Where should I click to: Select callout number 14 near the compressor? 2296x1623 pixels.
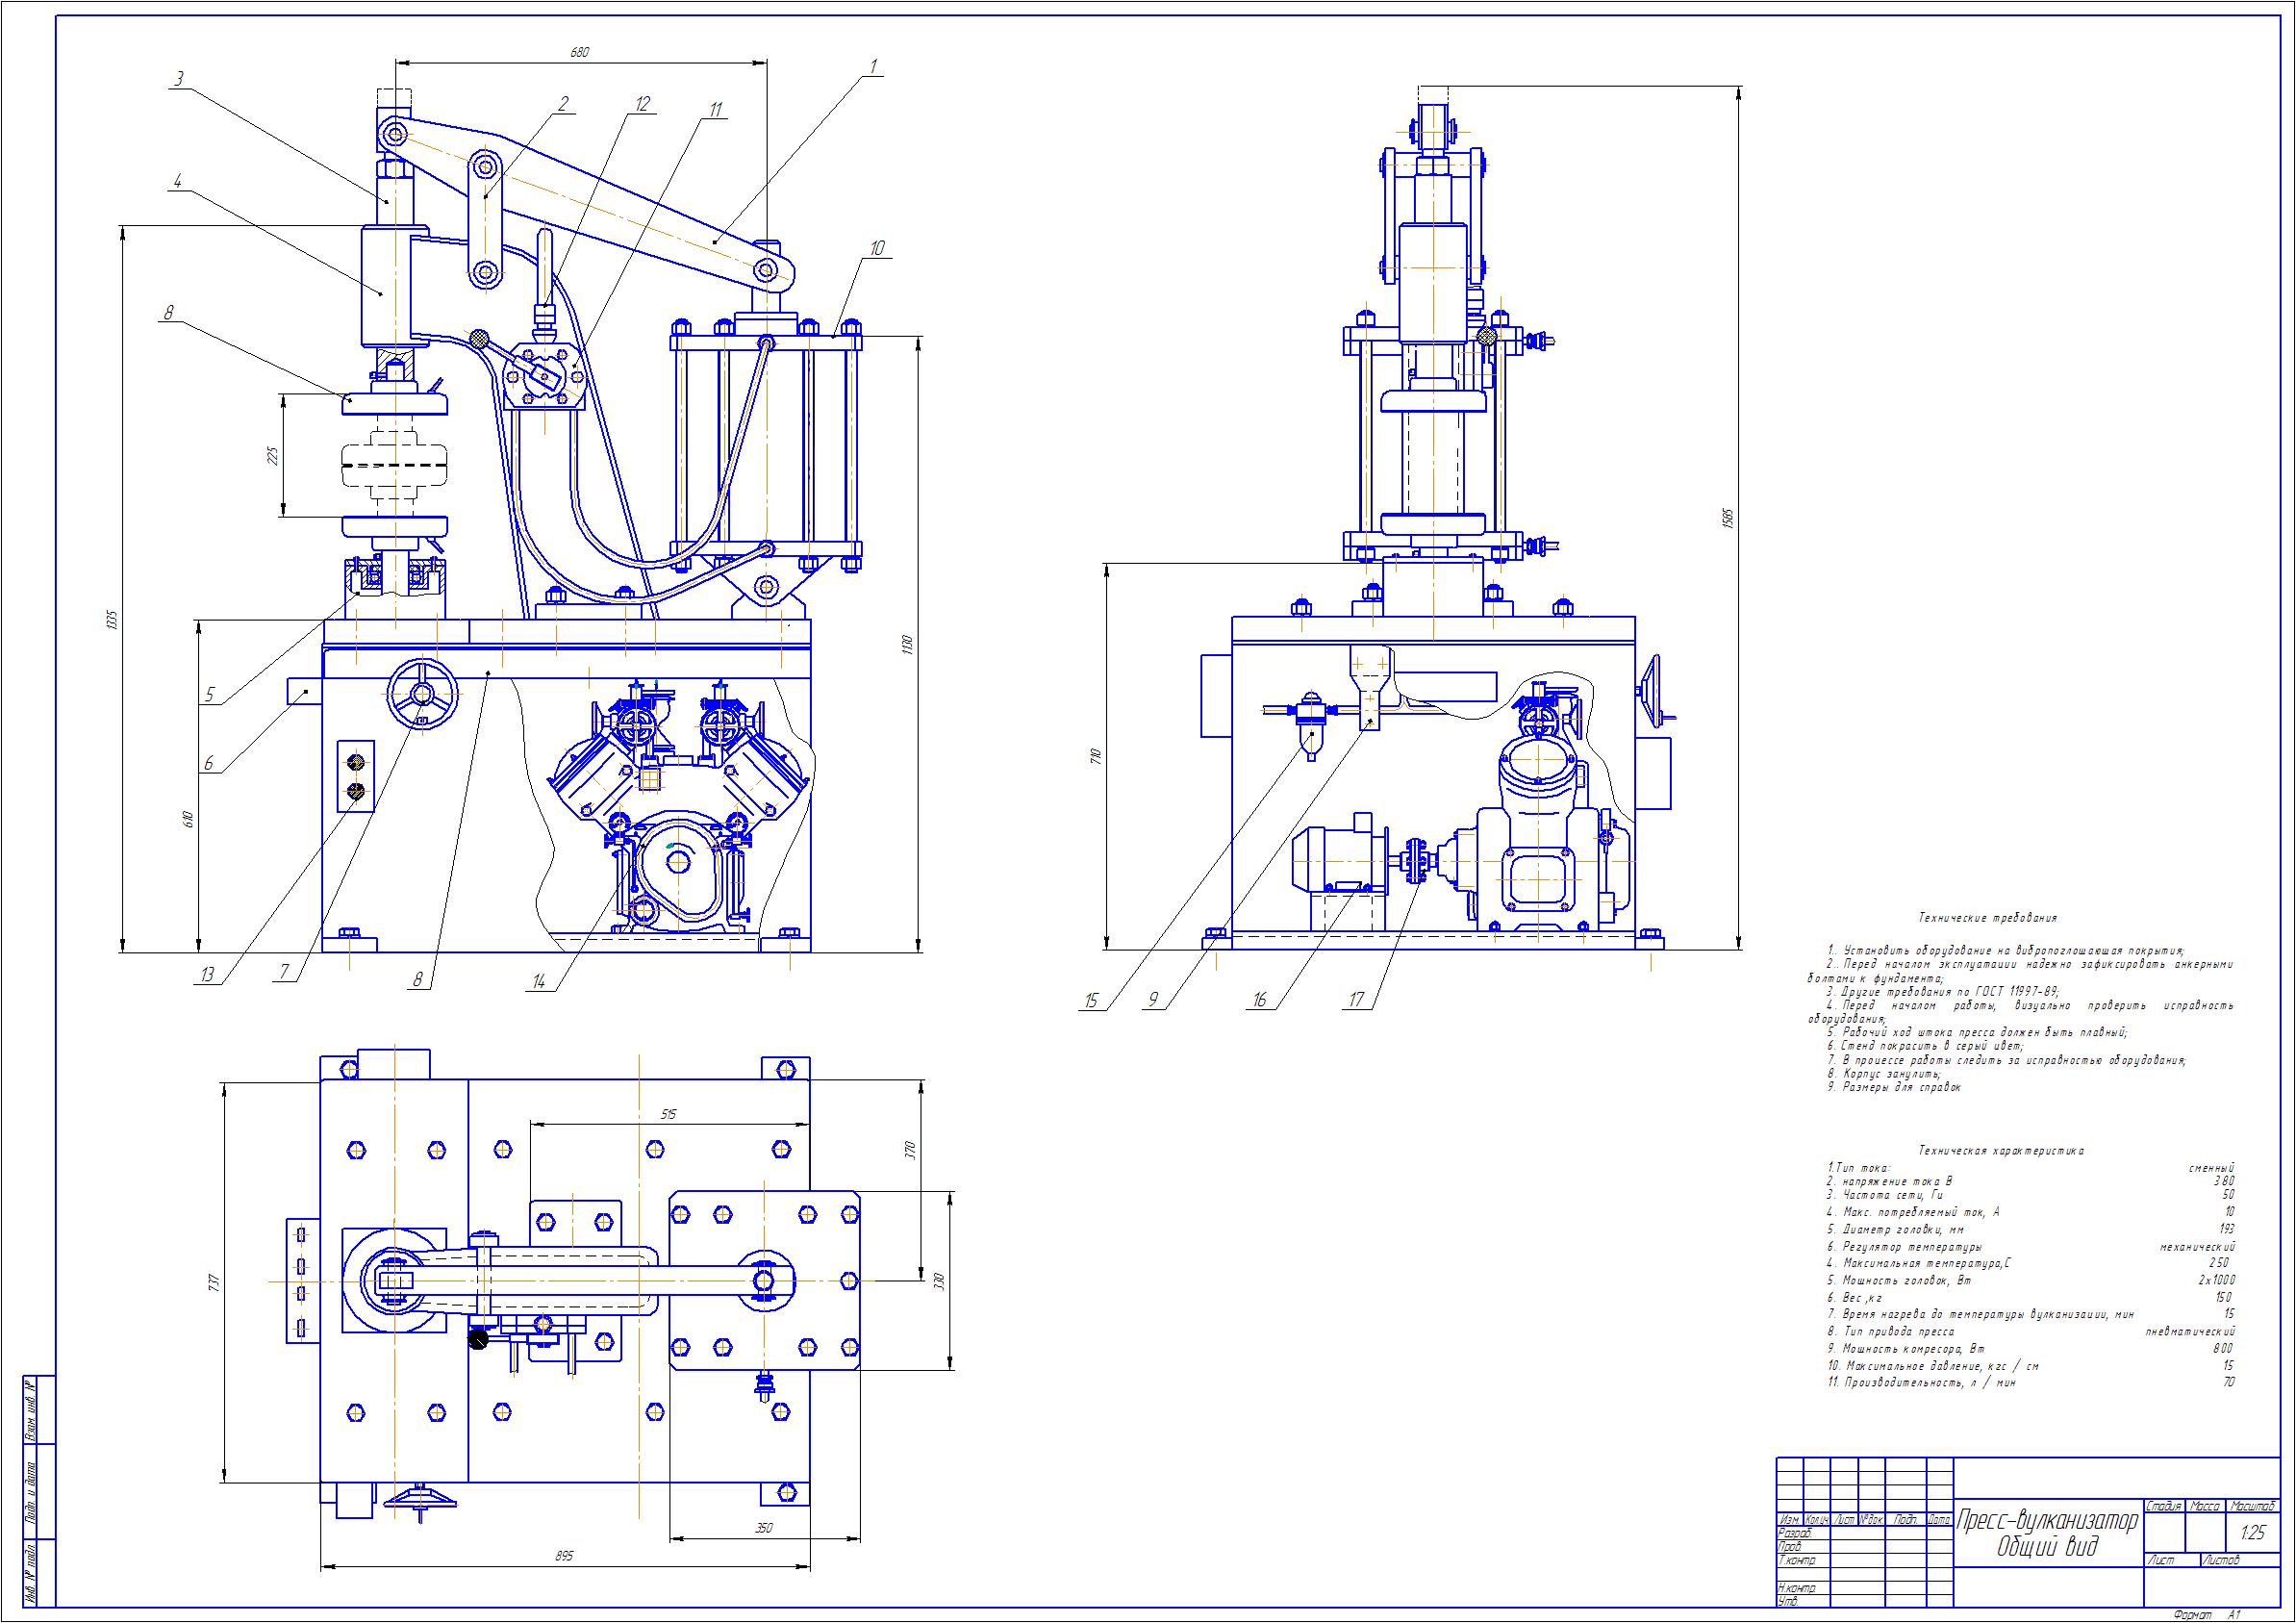[x=540, y=982]
